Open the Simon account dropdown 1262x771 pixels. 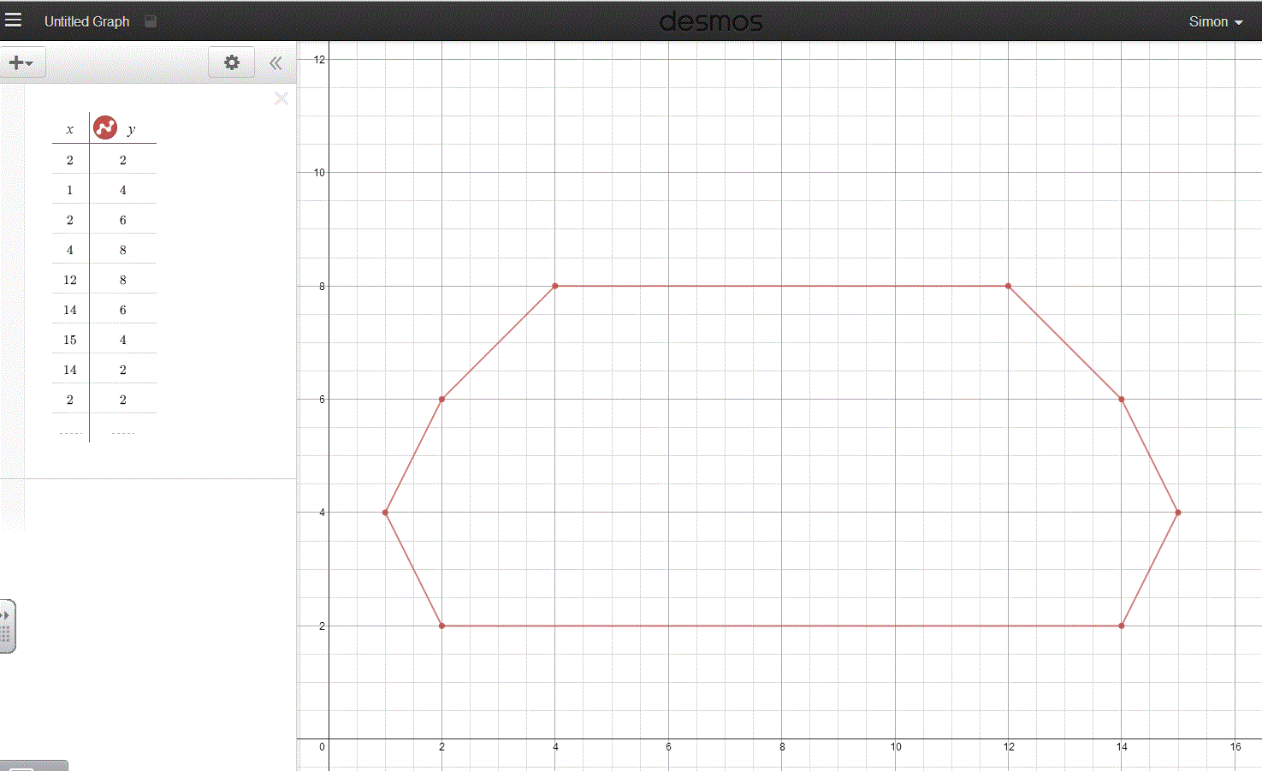[1215, 21]
